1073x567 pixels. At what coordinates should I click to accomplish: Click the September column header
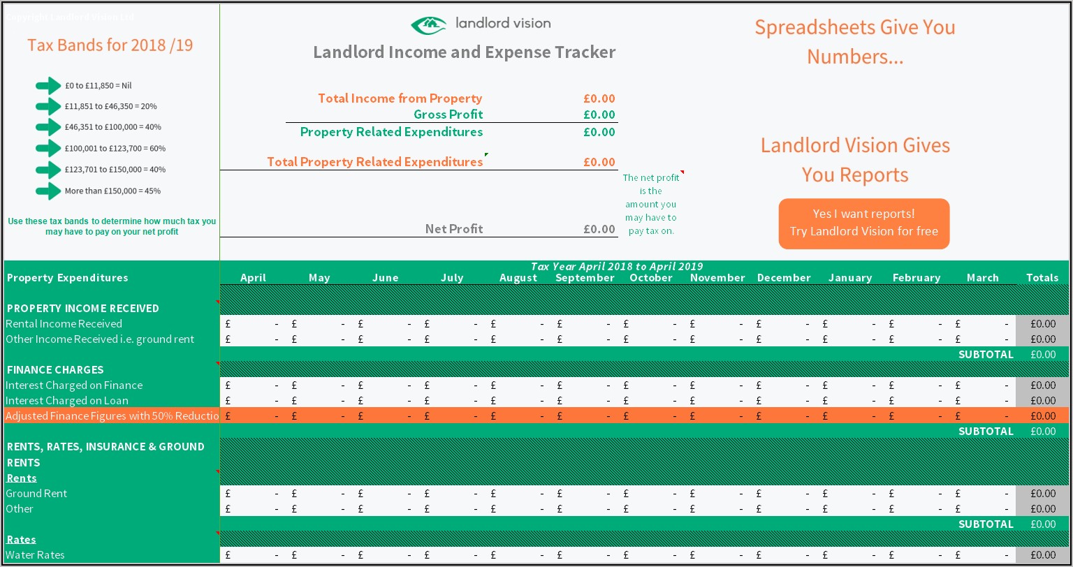(585, 278)
